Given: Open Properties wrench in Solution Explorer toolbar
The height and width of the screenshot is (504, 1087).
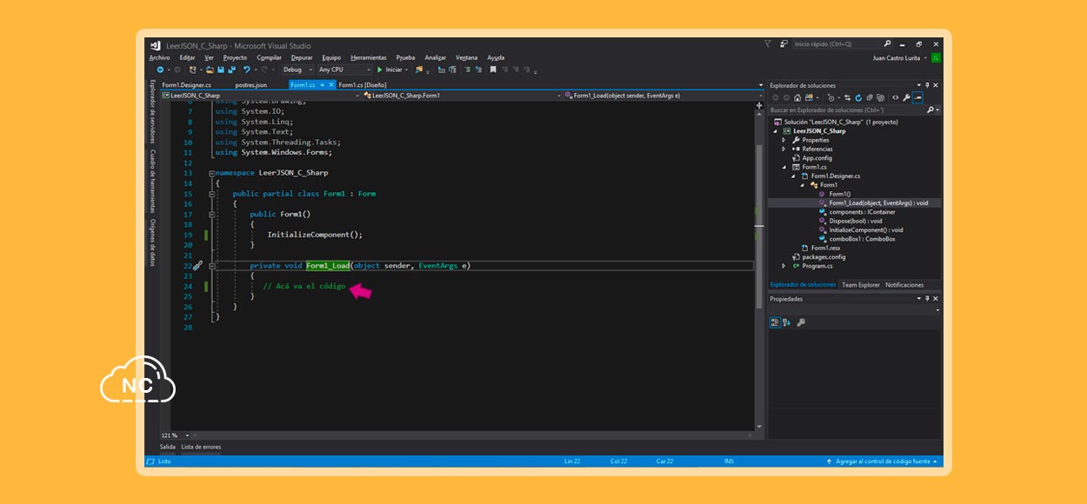Looking at the screenshot, I should coord(907,97).
